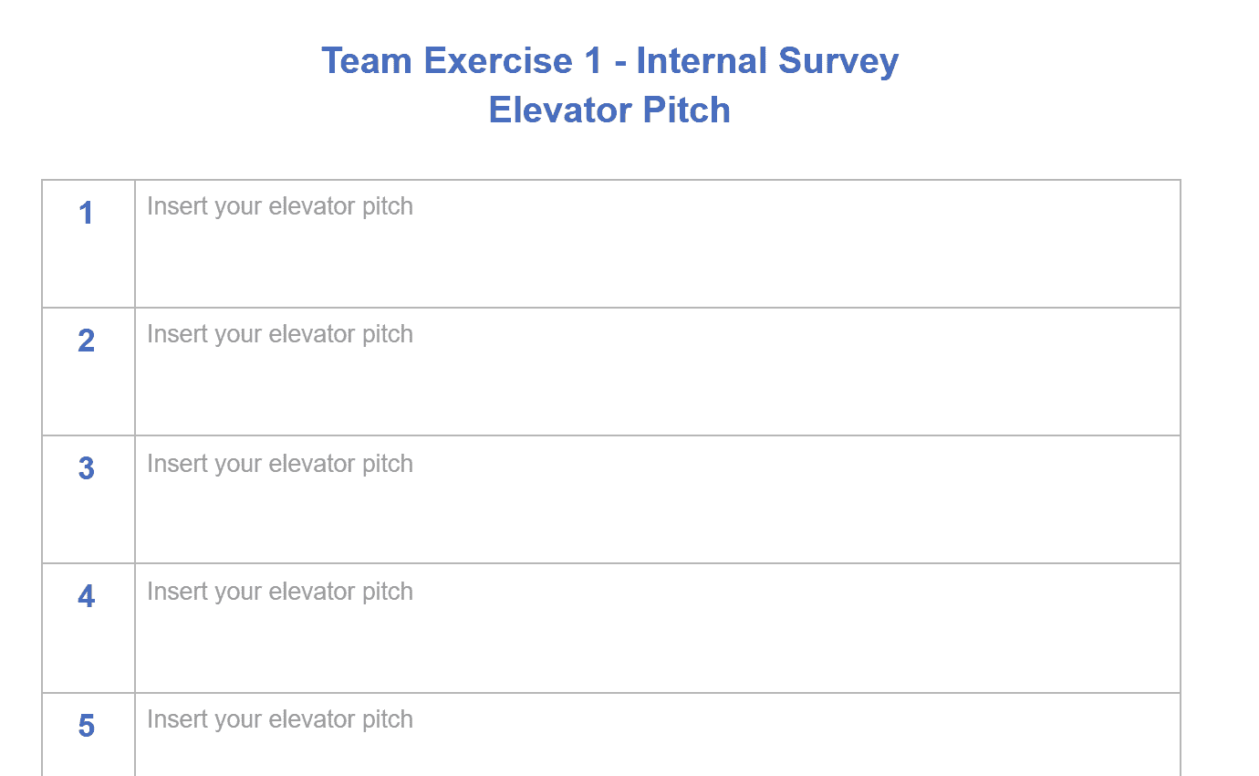
Task: Click the "Elevator Pitch" subtitle heading
Action: coord(609,110)
